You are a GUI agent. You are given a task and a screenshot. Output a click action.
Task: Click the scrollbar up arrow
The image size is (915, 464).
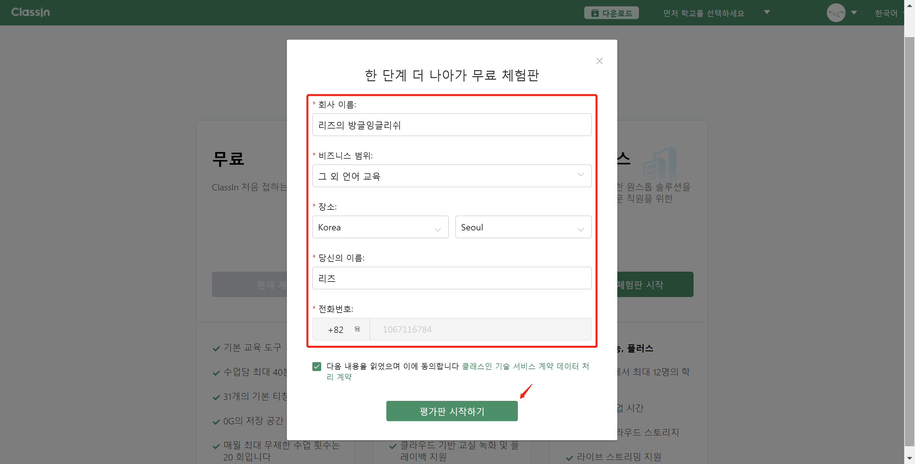[909, 5]
